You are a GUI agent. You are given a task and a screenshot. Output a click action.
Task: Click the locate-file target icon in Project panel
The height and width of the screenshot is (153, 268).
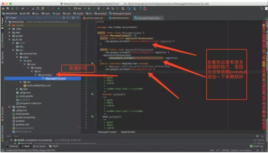(64, 18)
